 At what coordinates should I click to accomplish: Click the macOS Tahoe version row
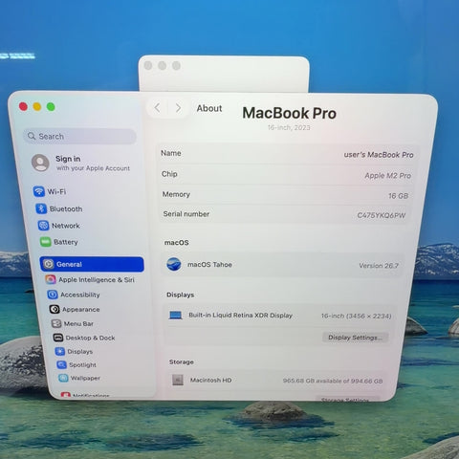click(283, 265)
